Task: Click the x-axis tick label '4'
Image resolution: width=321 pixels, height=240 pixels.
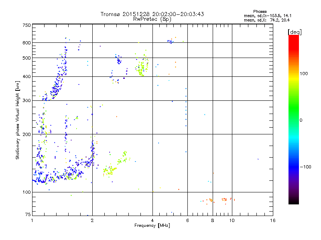Action: pyautogui.click(x=152, y=220)
